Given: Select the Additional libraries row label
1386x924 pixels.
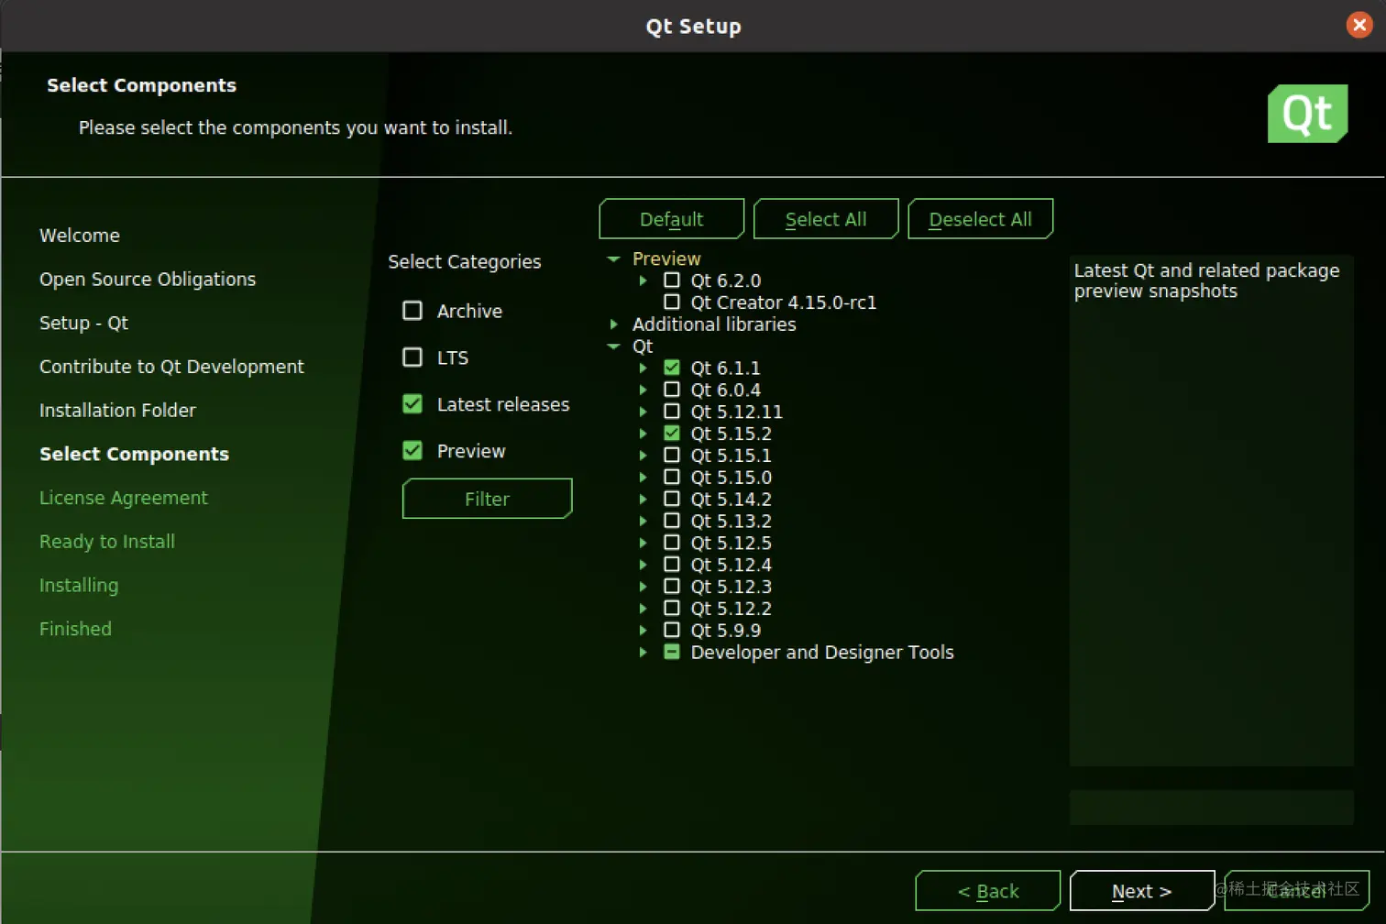Looking at the screenshot, I should point(714,324).
